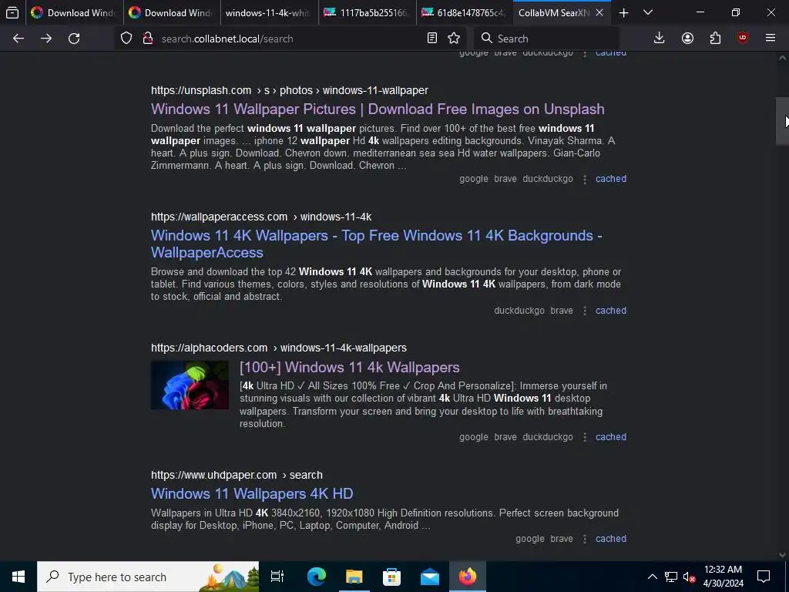Open the tracking protection shield icon

pos(126,39)
